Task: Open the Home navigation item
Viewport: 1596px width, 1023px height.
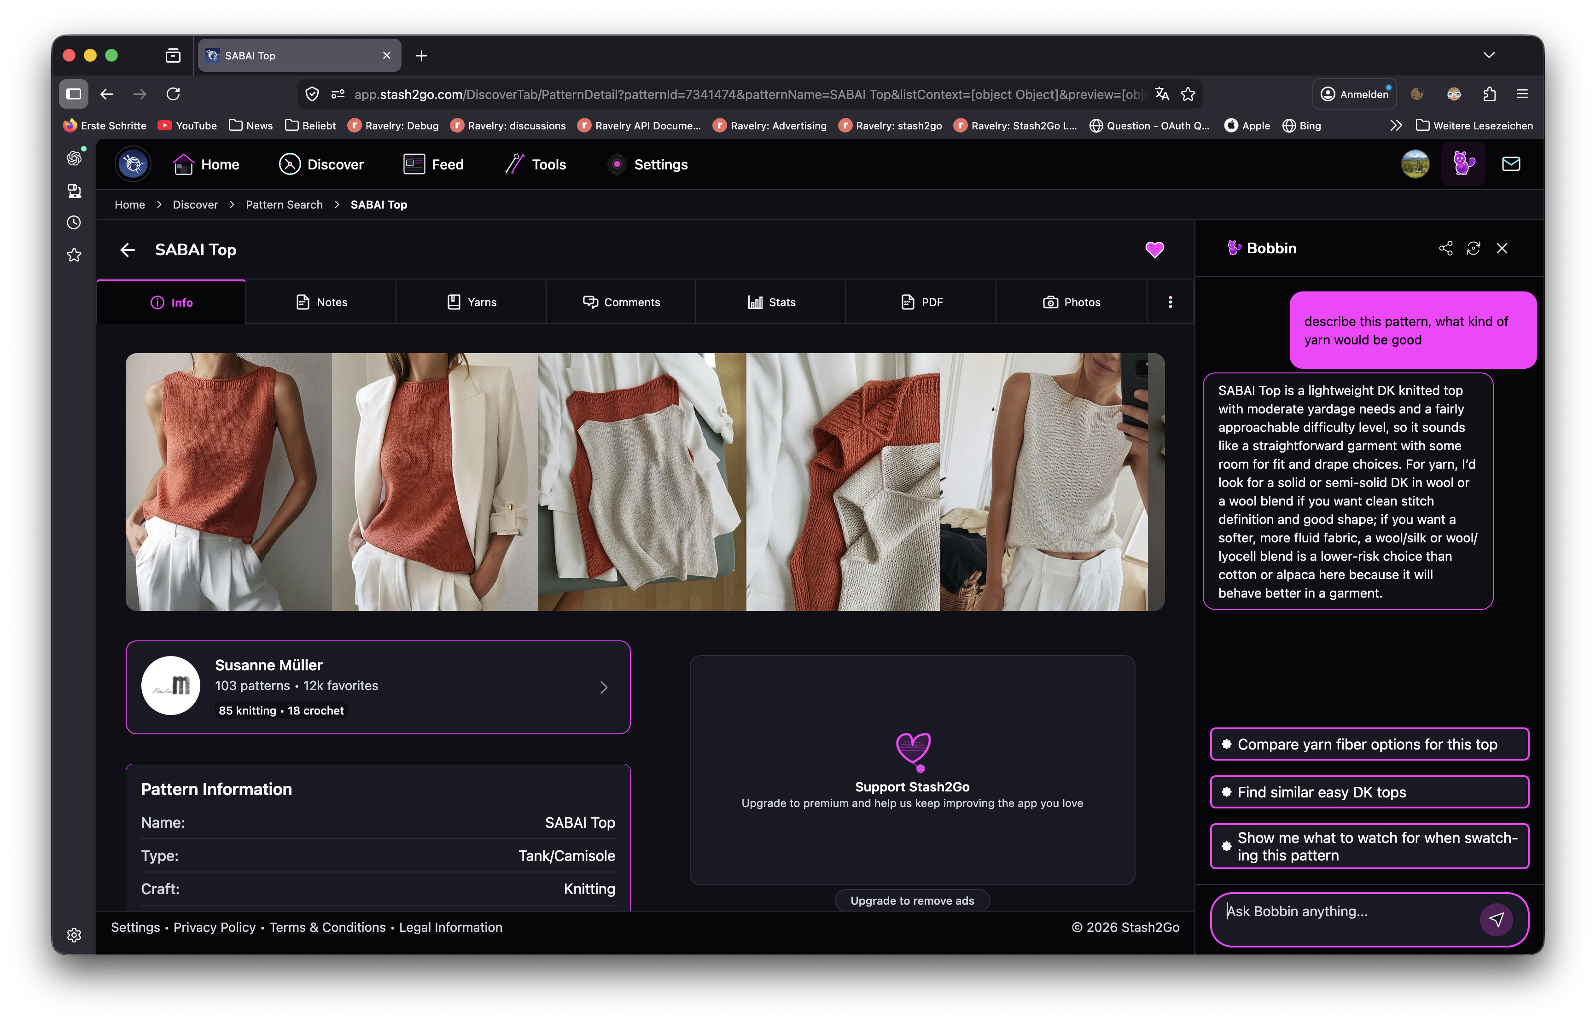Action: click(206, 164)
